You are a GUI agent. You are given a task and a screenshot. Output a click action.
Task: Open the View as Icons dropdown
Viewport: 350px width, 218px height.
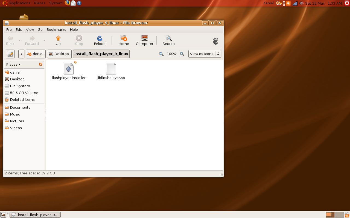[205, 54]
